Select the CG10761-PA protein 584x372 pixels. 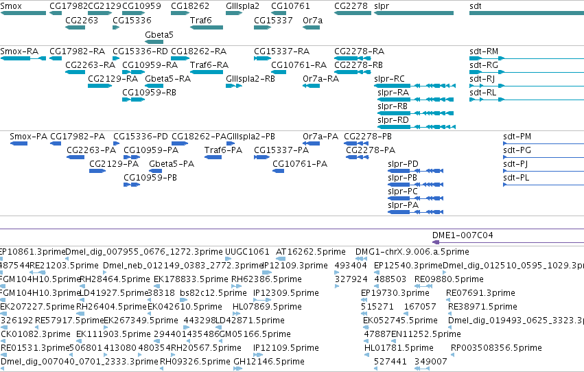tap(278, 171)
